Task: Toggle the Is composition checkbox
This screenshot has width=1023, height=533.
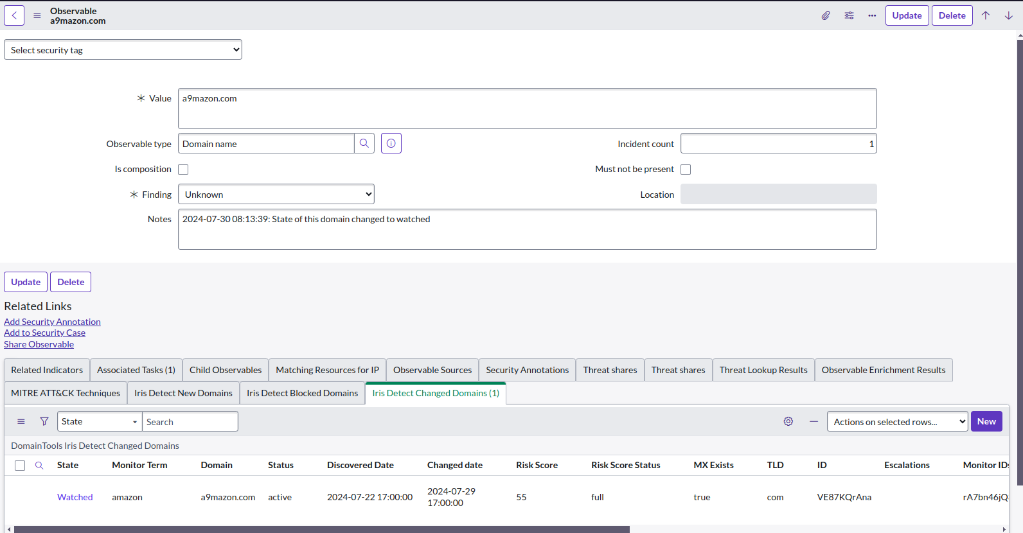Action: click(x=183, y=170)
